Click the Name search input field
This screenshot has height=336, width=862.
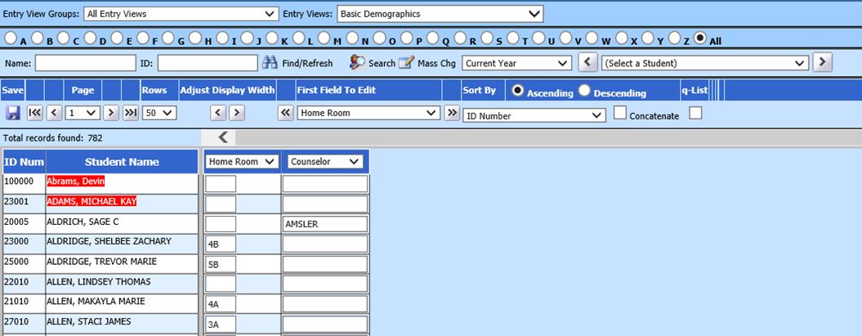pyautogui.click(x=85, y=63)
